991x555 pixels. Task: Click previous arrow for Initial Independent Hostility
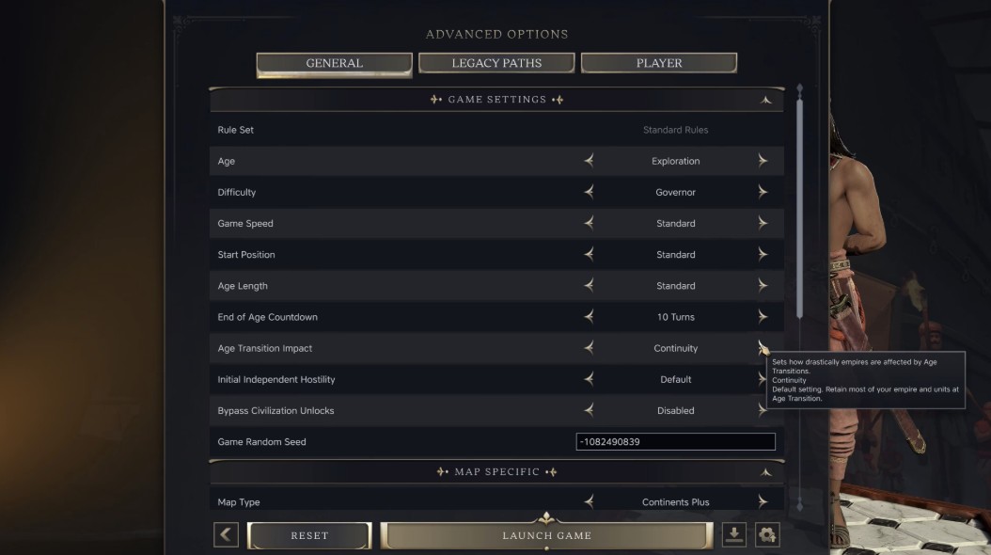589,379
